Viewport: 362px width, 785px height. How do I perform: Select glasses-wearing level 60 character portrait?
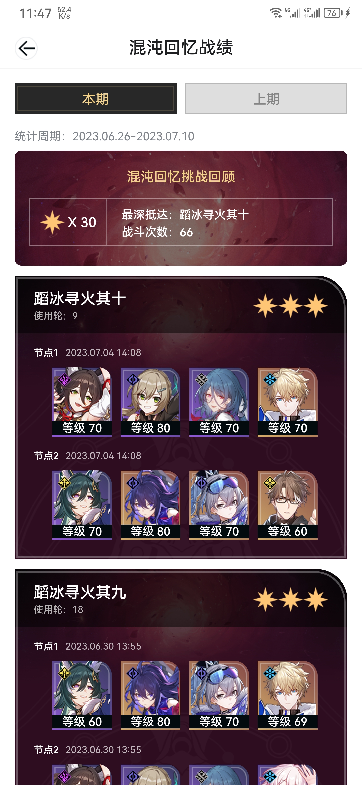pyautogui.click(x=287, y=505)
